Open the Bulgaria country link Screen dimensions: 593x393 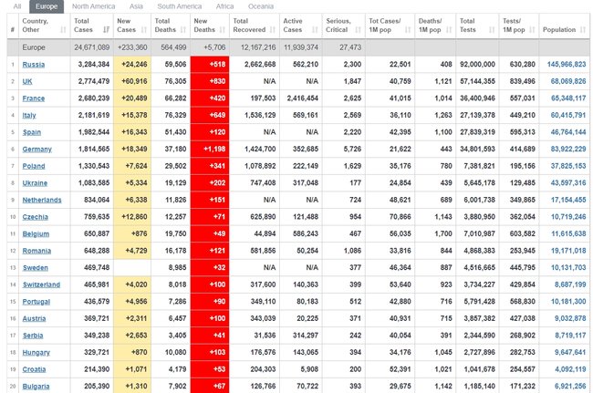(x=36, y=387)
